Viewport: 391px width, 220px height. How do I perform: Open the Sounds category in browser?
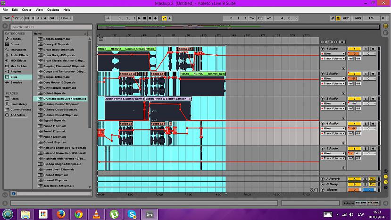16,39
